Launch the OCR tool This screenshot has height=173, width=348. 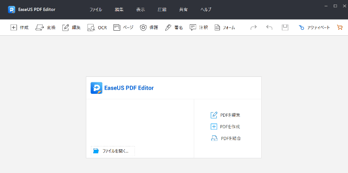click(97, 27)
